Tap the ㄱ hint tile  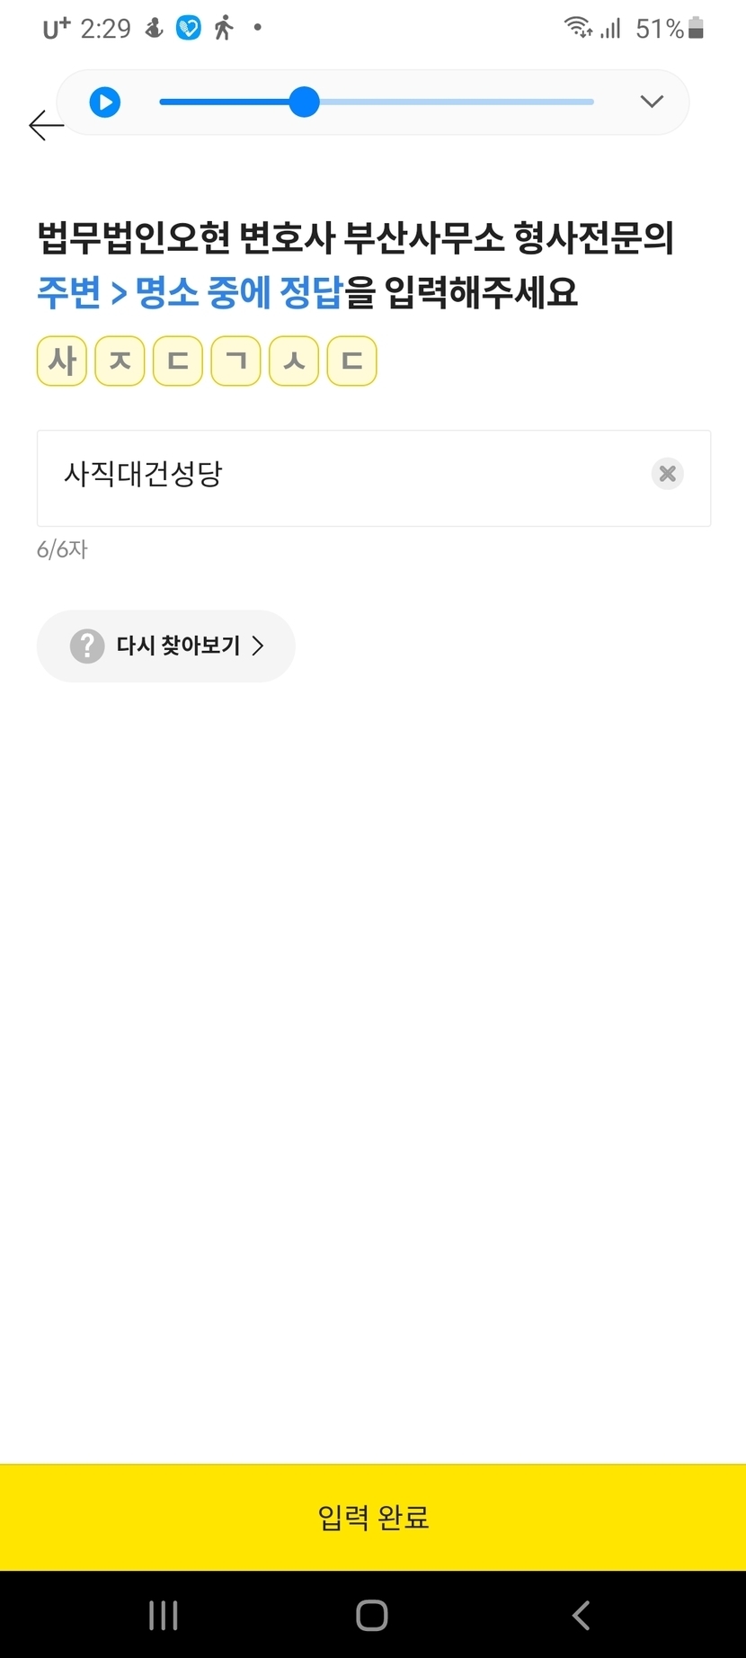coord(235,361)
